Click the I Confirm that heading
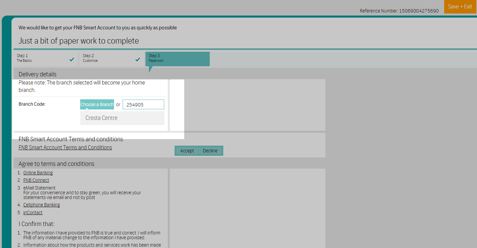The height and width of the screenshot is (248, 477). [37, 224]
